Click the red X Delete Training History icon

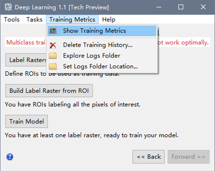53,45
